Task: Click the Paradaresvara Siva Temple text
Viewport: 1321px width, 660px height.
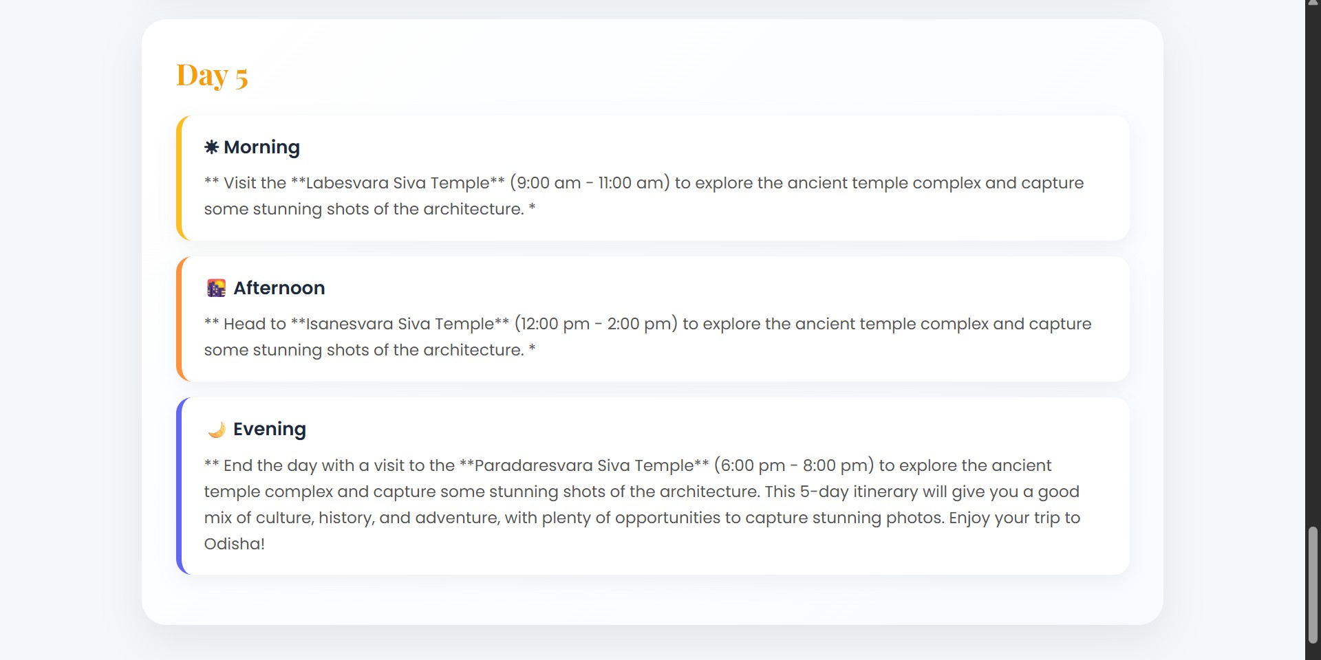Action: (x=584, y=465)
